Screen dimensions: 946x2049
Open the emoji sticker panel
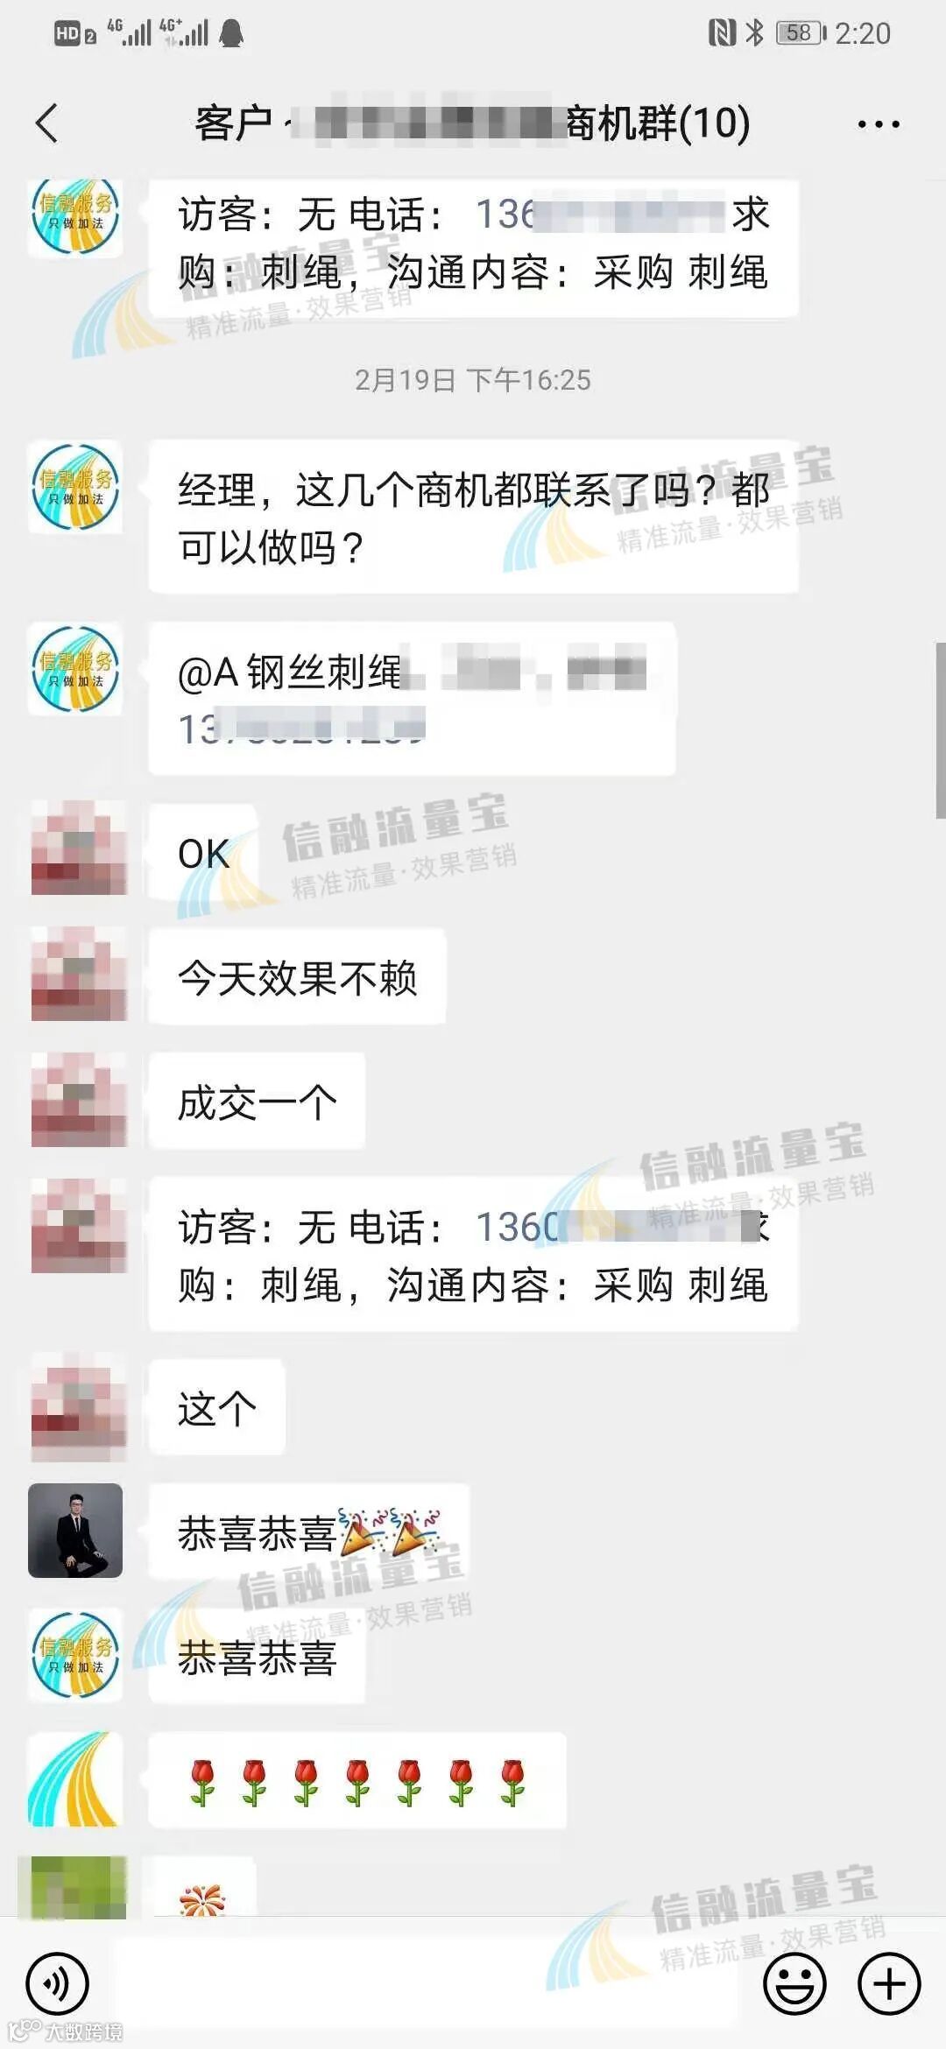coord(794,1984)
